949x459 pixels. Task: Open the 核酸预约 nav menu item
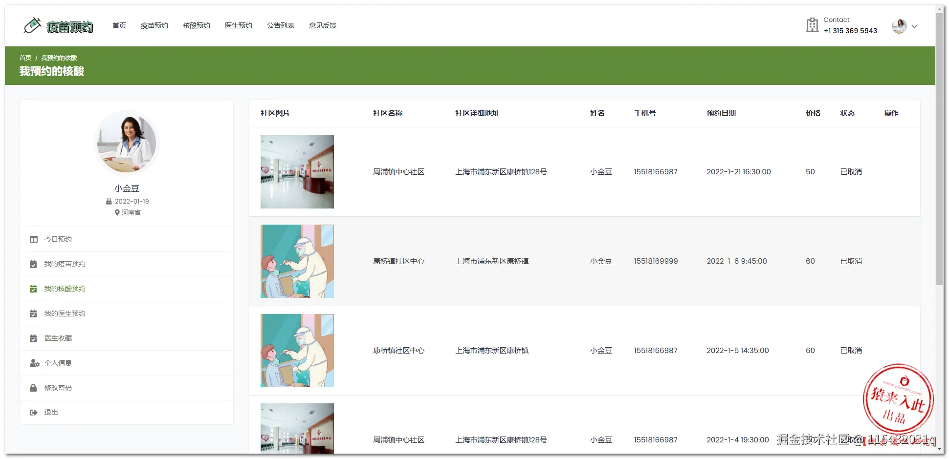[x=197, y=25]
